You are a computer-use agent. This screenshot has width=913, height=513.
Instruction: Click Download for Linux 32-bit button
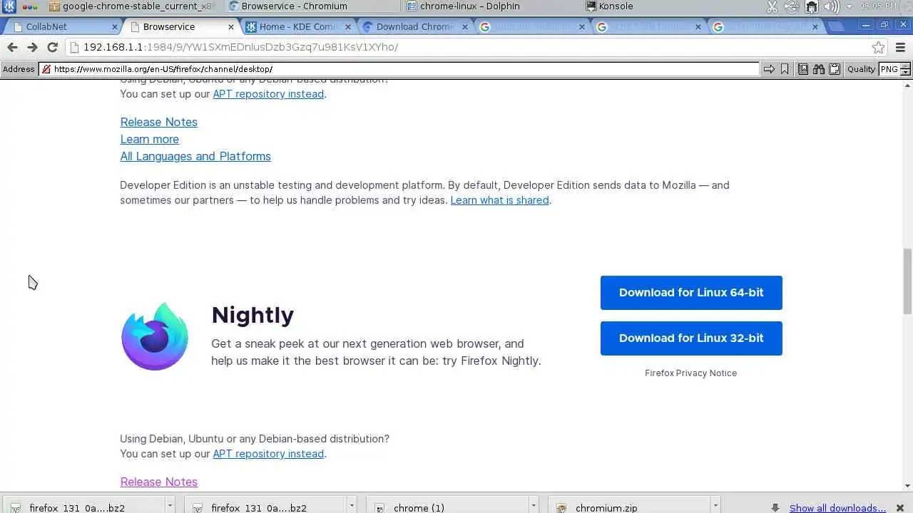tap(691, 338)
